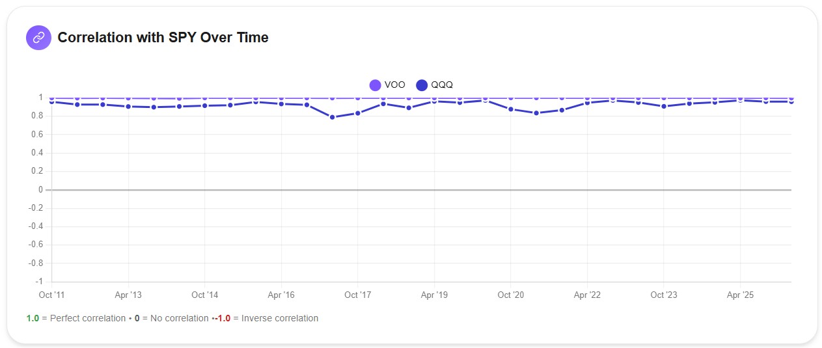Screen dimensions: 822x348
Task: Select the QQQ data point at Oct '17
Action: coord(357,113)
